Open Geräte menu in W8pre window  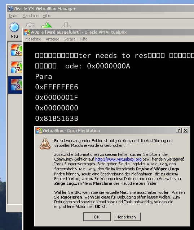tap(70, 39)
